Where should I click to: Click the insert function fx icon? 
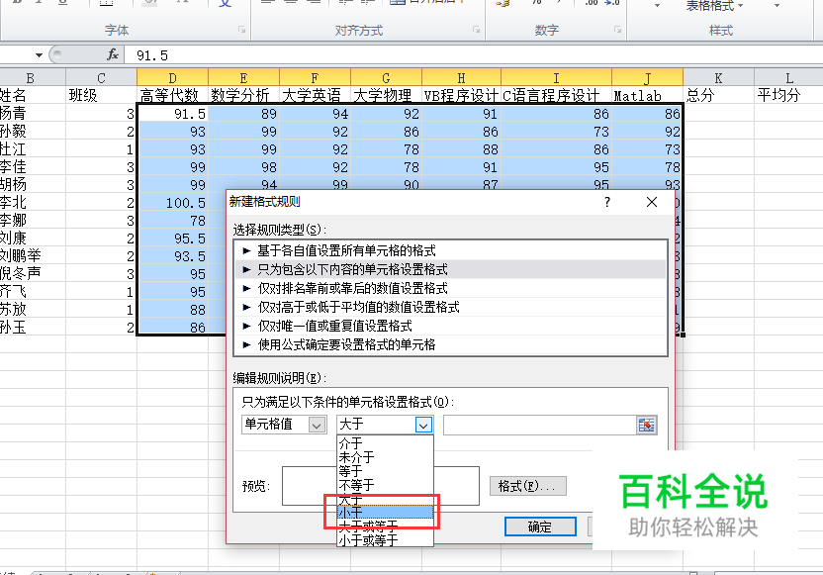113,54
